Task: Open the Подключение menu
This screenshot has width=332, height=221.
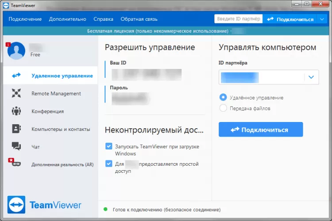Action: (25, 19)
